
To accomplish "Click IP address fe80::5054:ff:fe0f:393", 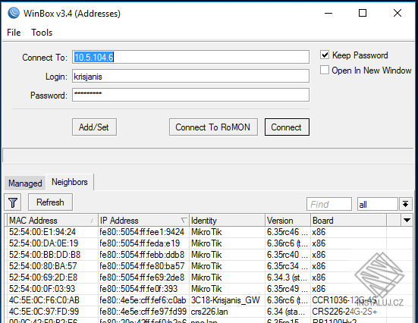I will (138, 289).
